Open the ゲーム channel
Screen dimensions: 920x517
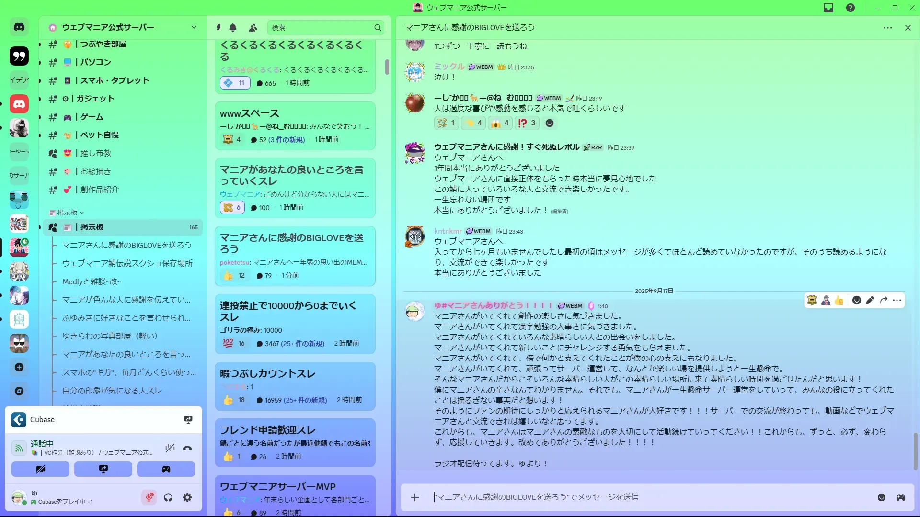click(x=92, y=117)
